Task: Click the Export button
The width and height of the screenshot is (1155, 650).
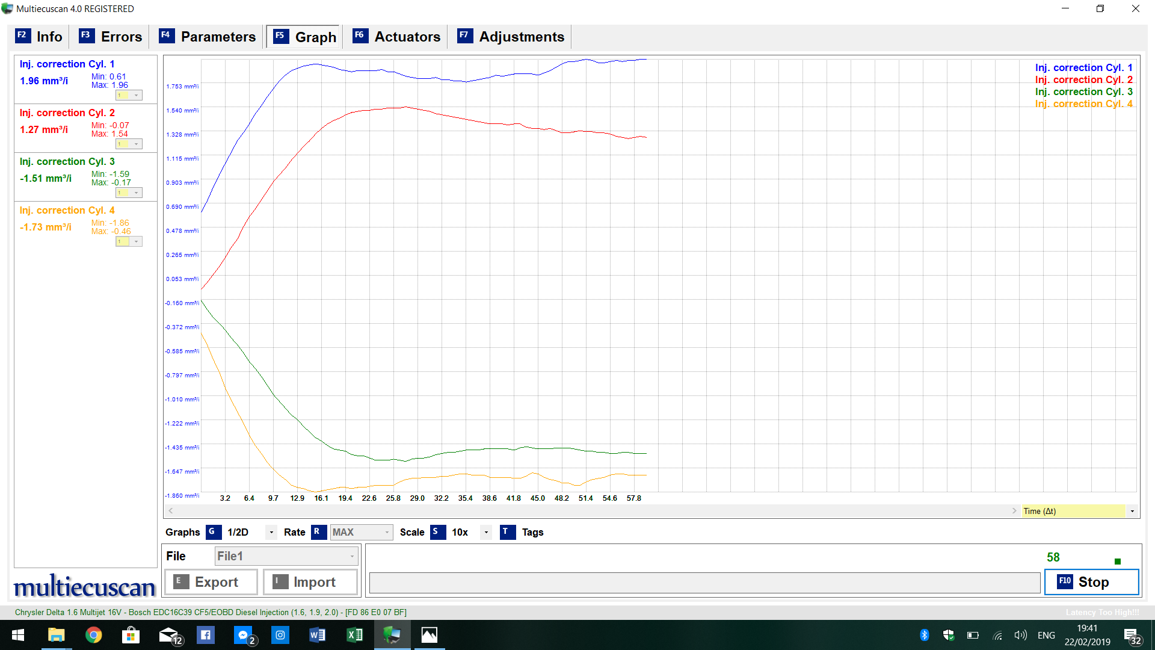Action: (x=211, y=582)
